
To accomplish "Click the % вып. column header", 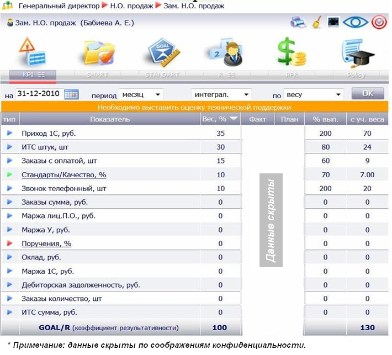I will pyautogui.click(x=325, y=119).
